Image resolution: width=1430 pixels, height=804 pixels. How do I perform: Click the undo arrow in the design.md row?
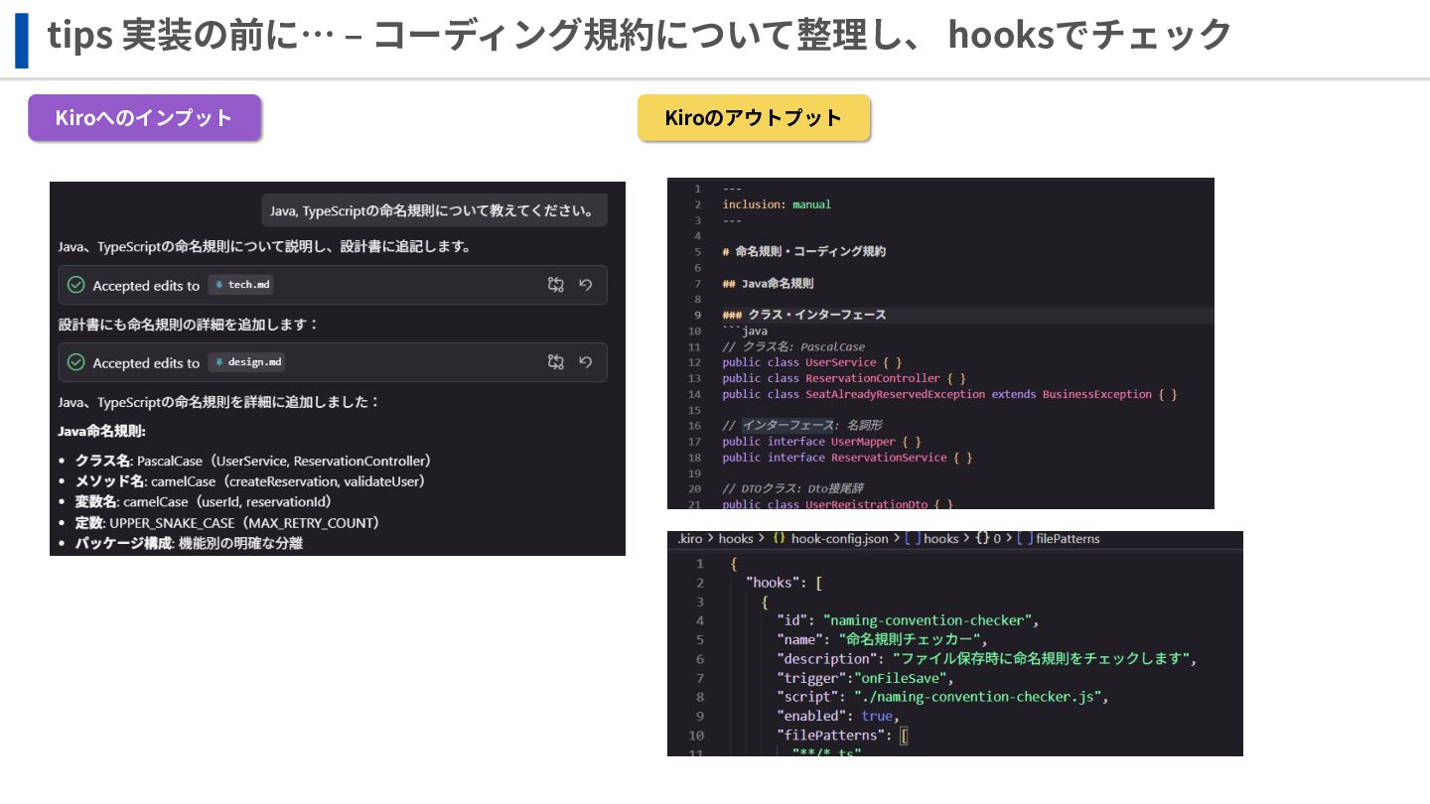tap(586, 362)
